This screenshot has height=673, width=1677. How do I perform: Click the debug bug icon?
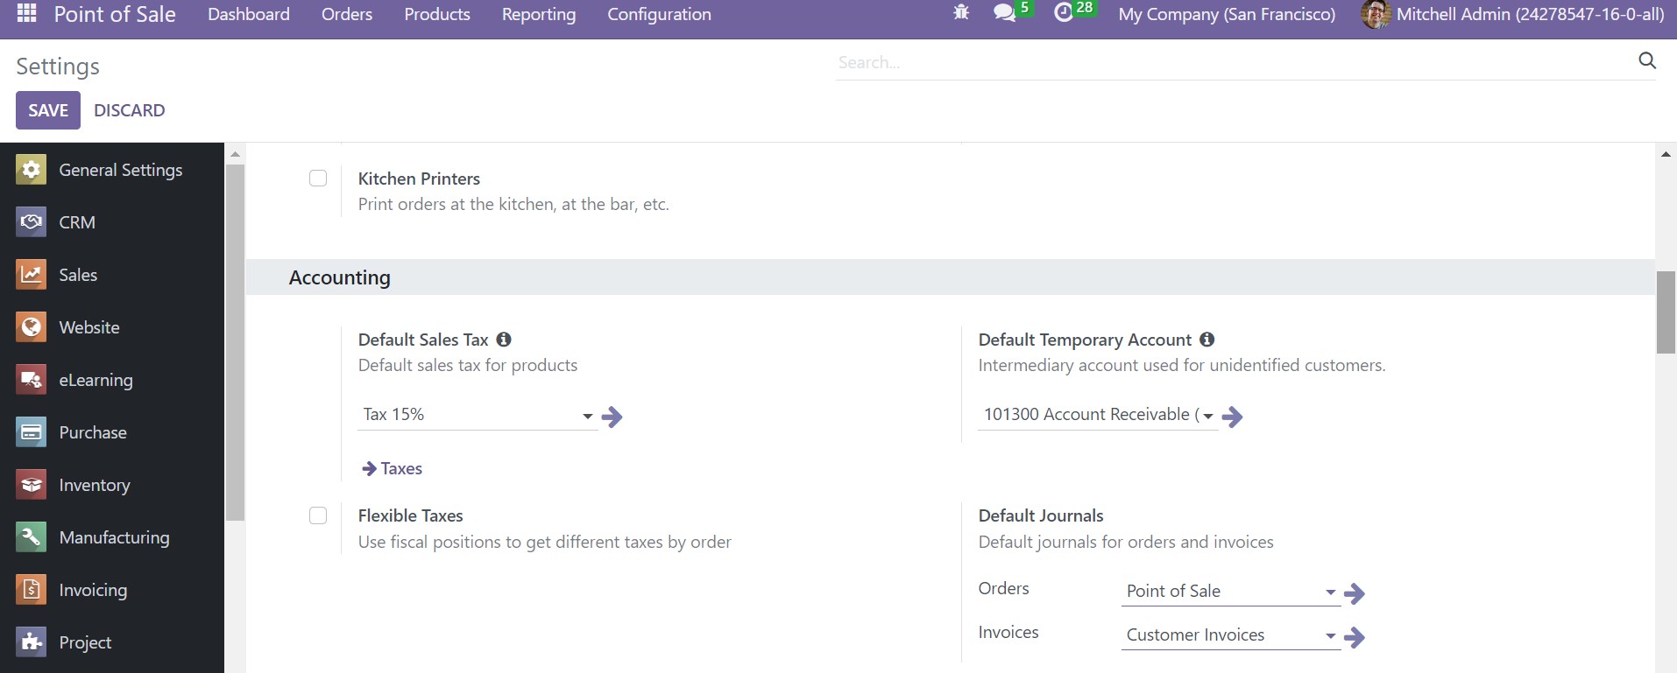961,13
